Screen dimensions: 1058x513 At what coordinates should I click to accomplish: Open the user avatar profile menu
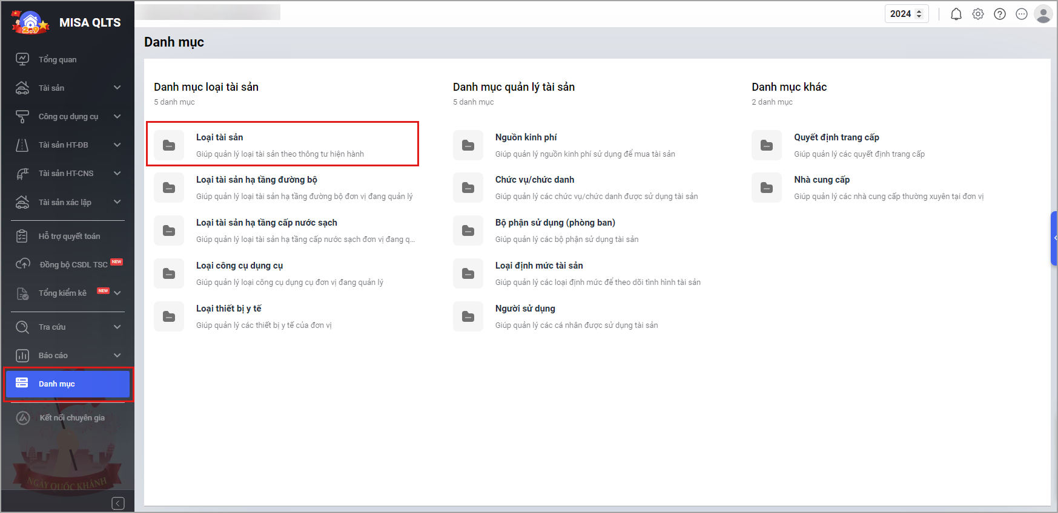[1043, 14]
